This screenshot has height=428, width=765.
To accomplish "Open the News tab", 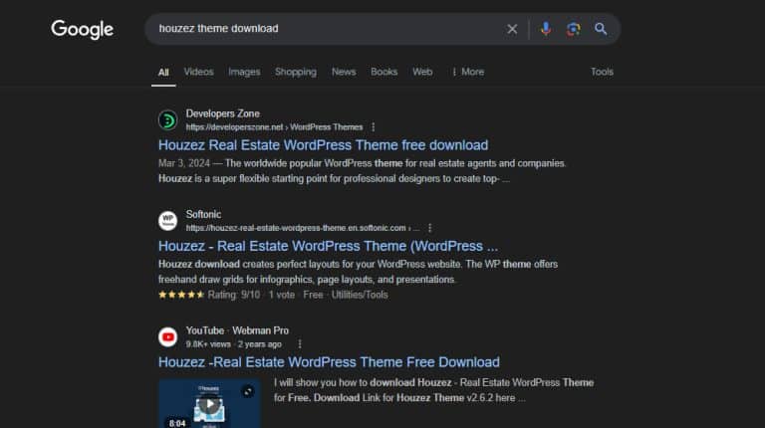I will coord(344,72).
